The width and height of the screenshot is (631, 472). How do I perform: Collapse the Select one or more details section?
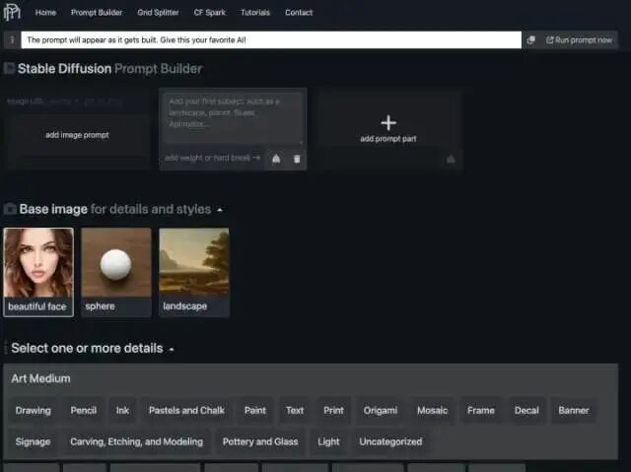[x=172, y=350]
